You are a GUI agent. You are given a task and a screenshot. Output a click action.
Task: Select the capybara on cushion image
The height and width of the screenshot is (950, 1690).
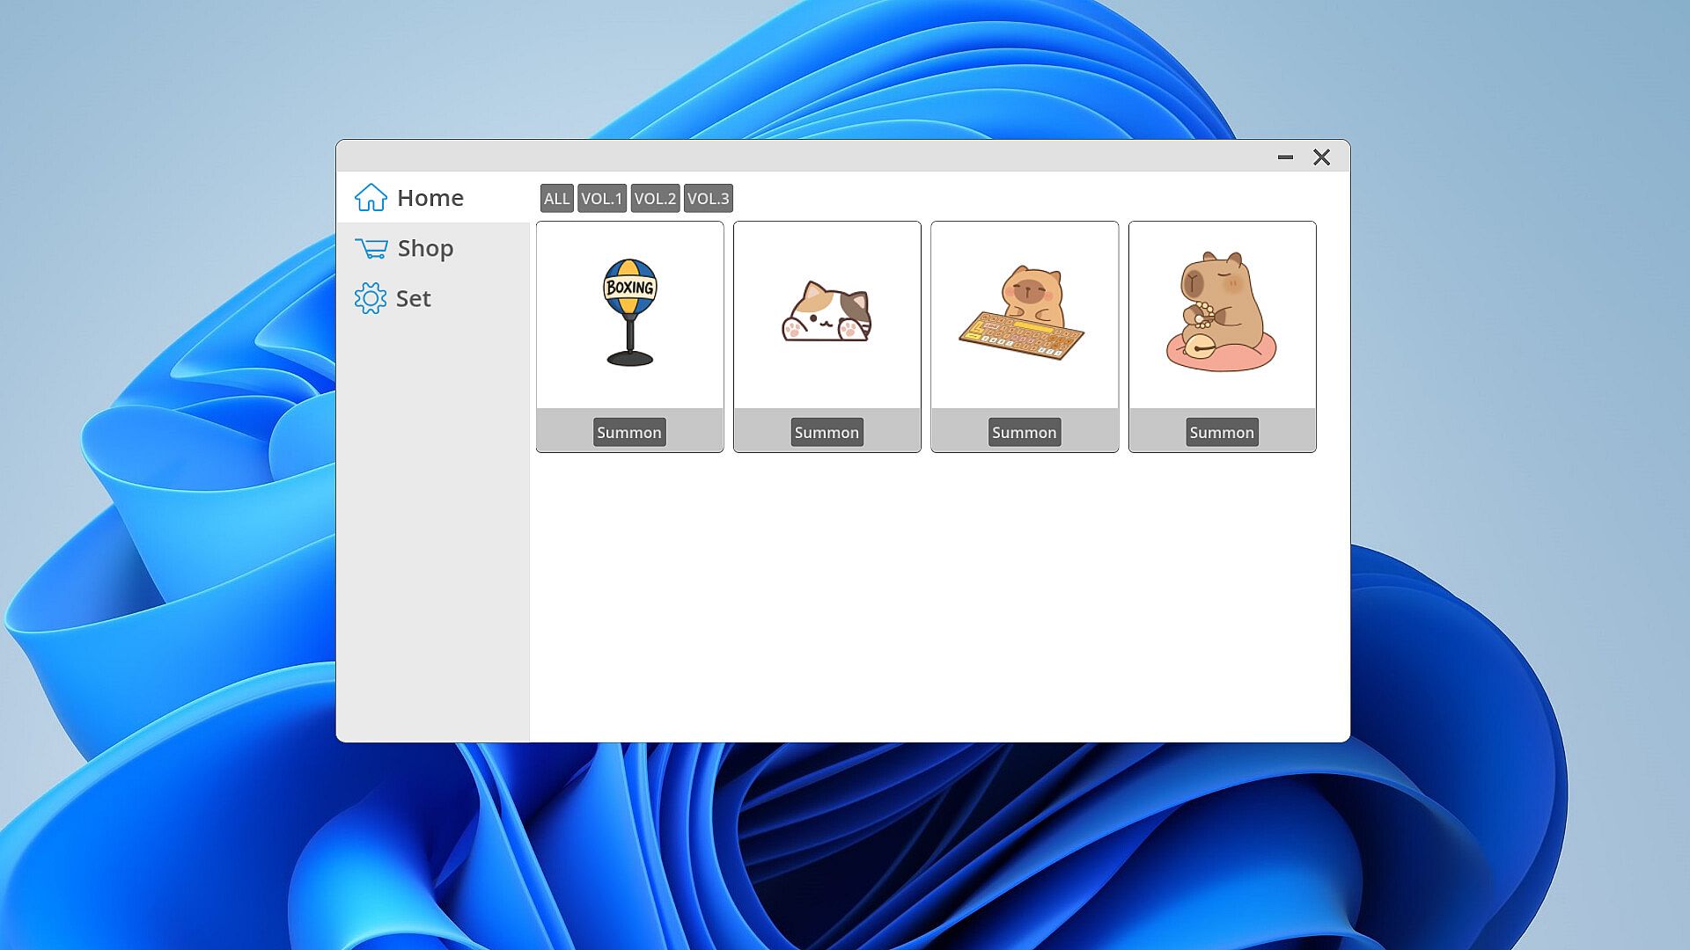1221,312
